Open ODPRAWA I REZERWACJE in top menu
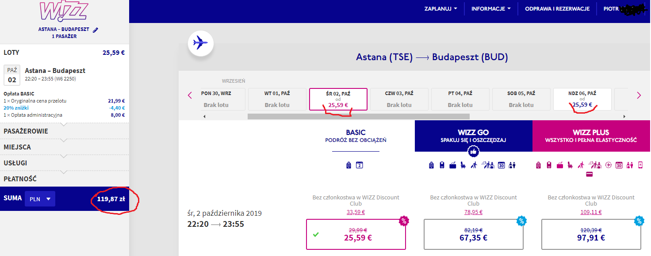The image size is (651, 256). (x=557, y=9)
